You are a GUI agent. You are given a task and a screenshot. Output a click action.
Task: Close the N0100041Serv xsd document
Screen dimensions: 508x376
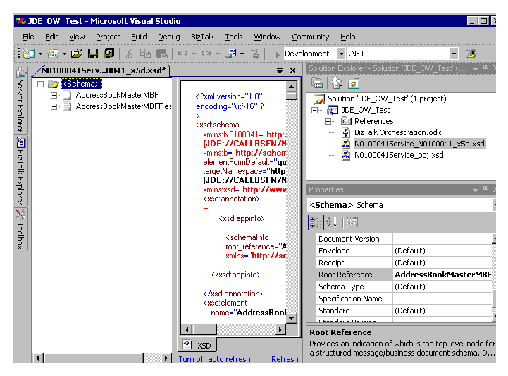click(292, 70)
